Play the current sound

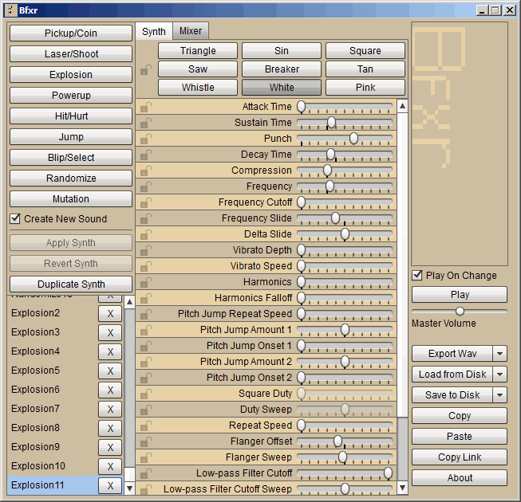click(460, 294)
